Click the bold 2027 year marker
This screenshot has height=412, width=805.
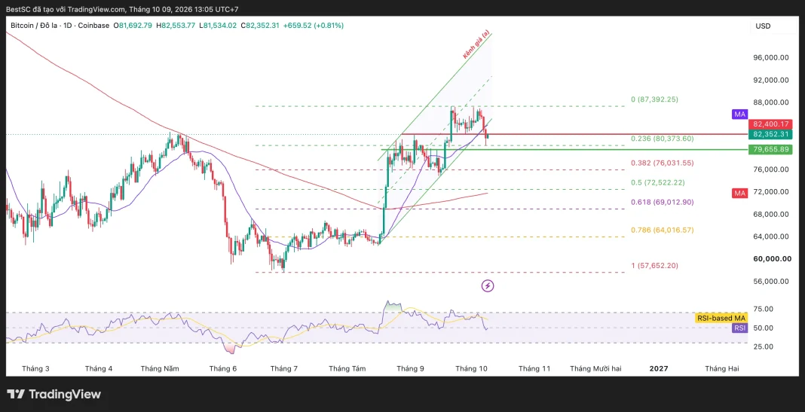[659, 368]
